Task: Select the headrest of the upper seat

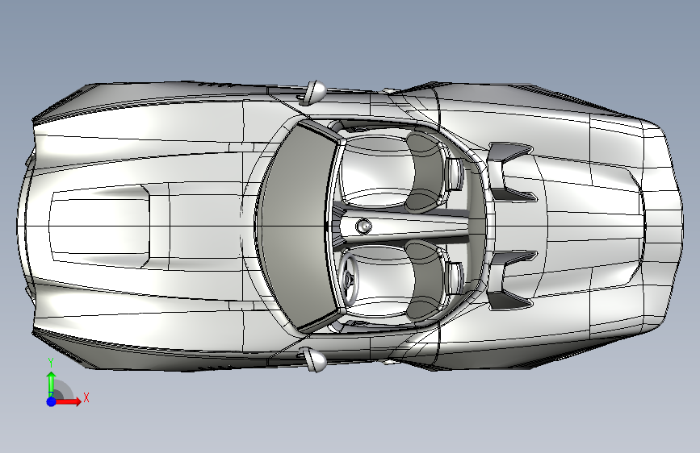Action: [x=455, y=174]
